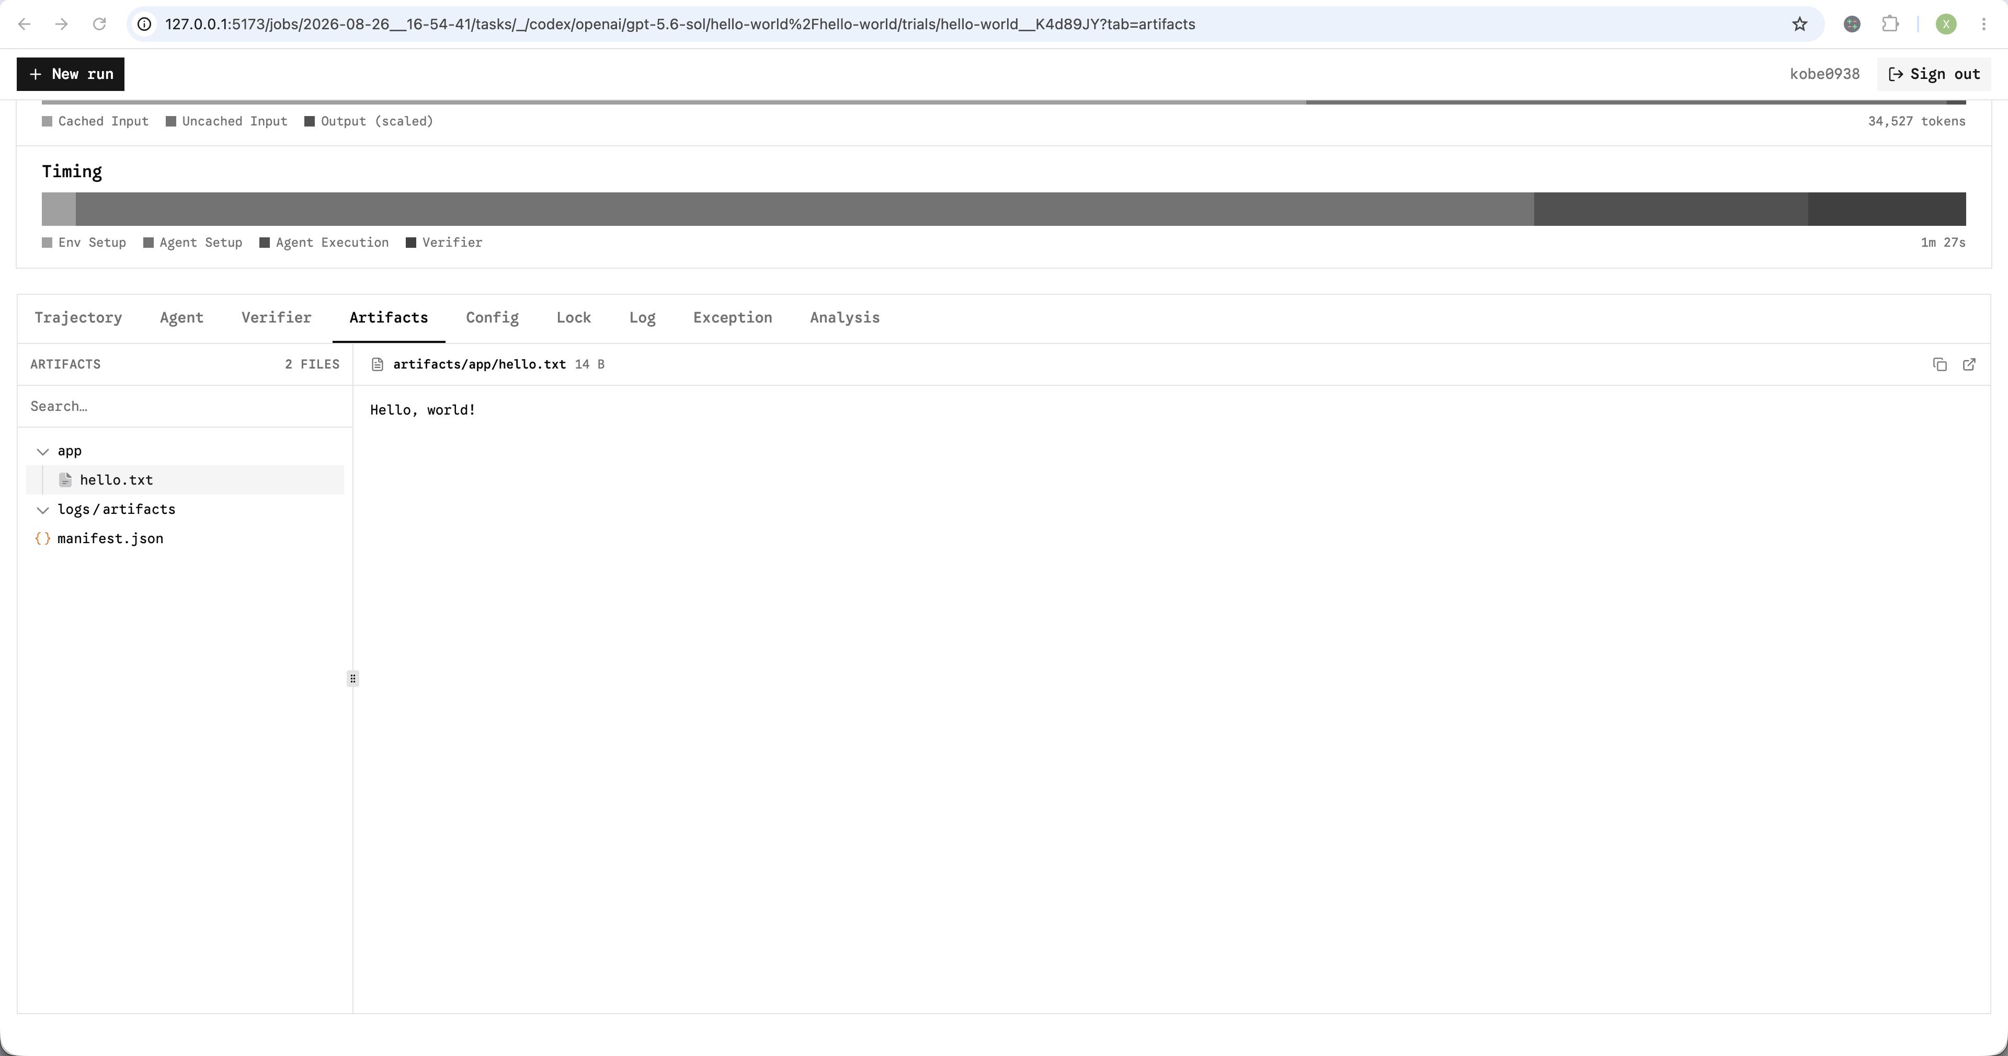Viewport: 2008px width, 1056px height.
Task: Switch to the Verifier tab
Action: 276,318
